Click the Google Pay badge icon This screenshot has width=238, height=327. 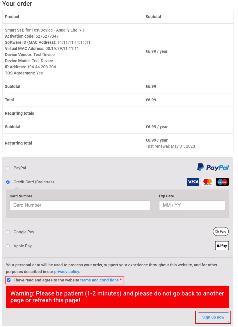[x=221, y=232]
